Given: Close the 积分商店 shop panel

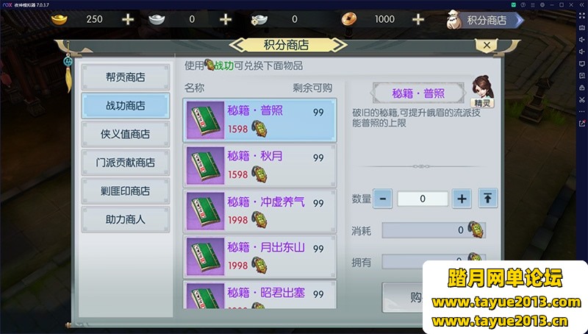Looking at the screenshot, I should click(x=487, y=46).
